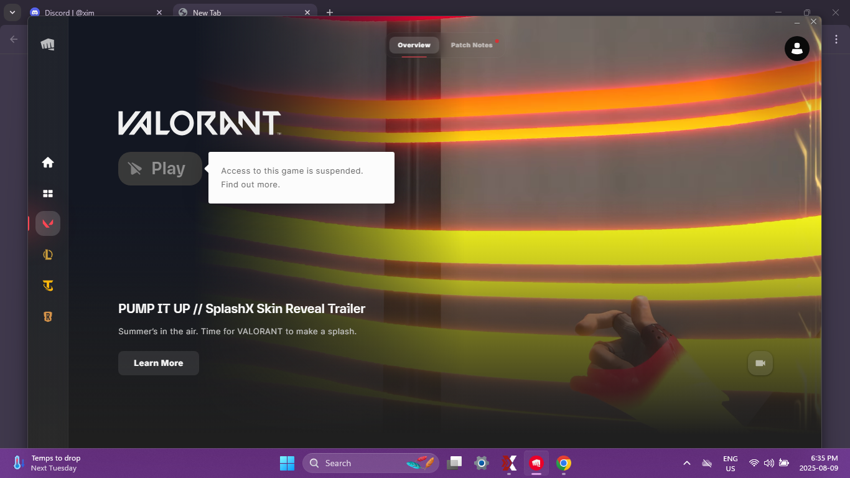Viewport: 850px width, 478px height.
Task: Open the red X app in taskbar
Action: [509, 463]
